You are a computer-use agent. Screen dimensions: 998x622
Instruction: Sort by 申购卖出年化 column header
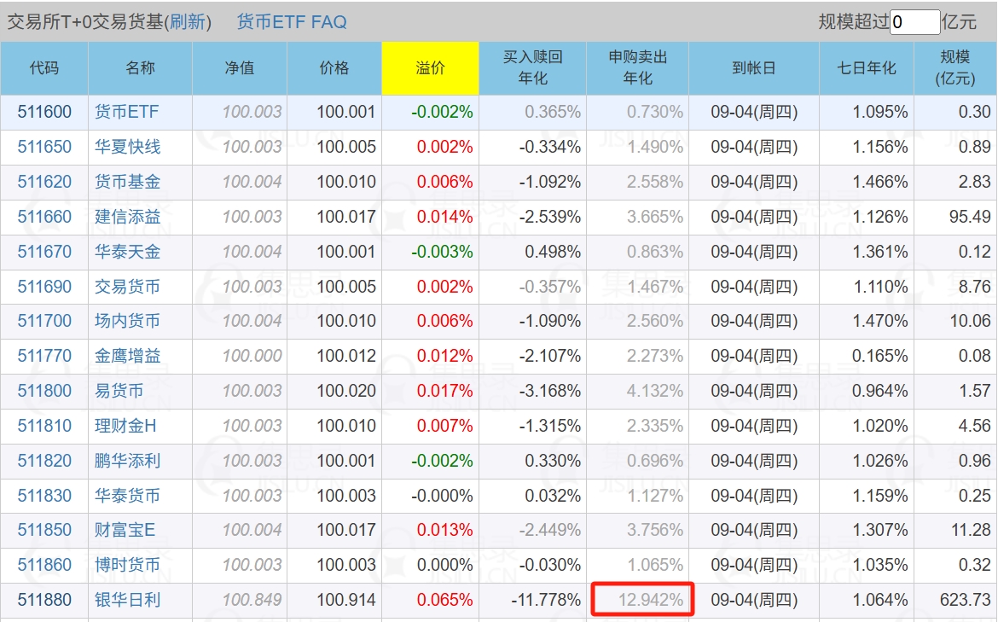click(x=638, y=68)
